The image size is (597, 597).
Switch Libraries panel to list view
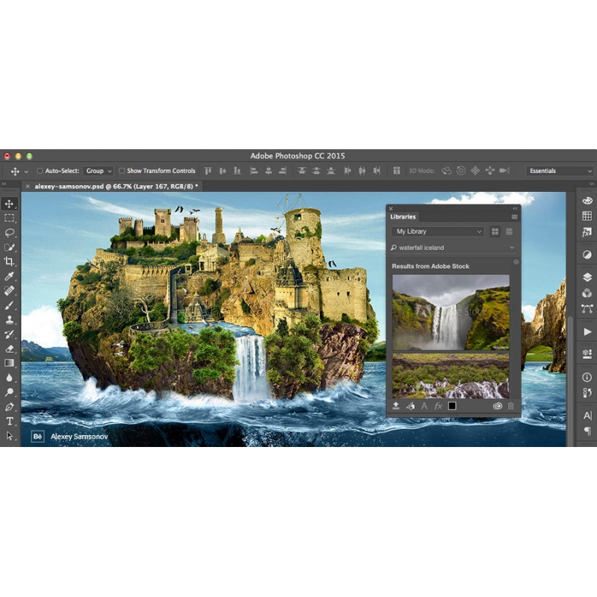tap(509, 231)
